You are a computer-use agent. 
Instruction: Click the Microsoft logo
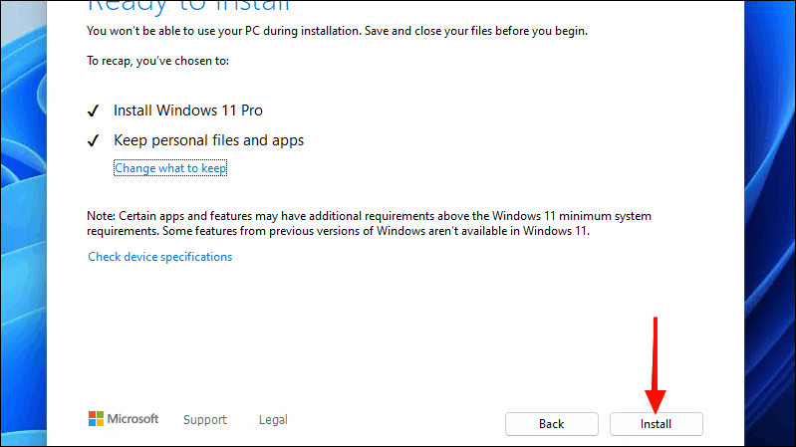[x=124, y=418]
